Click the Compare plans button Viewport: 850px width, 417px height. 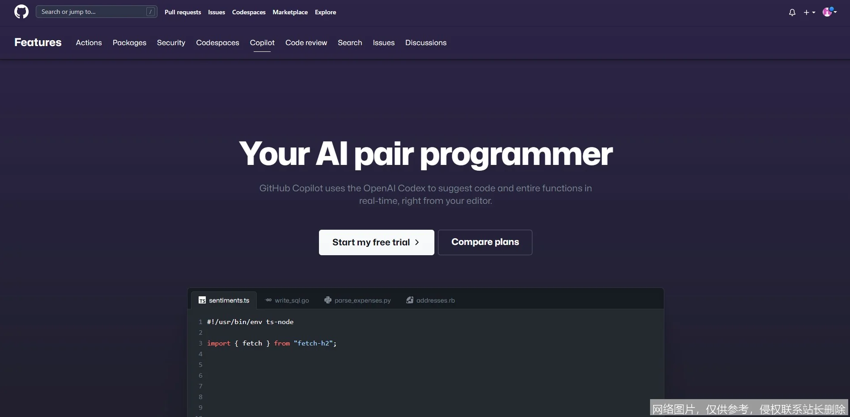(x=484, y=242)
